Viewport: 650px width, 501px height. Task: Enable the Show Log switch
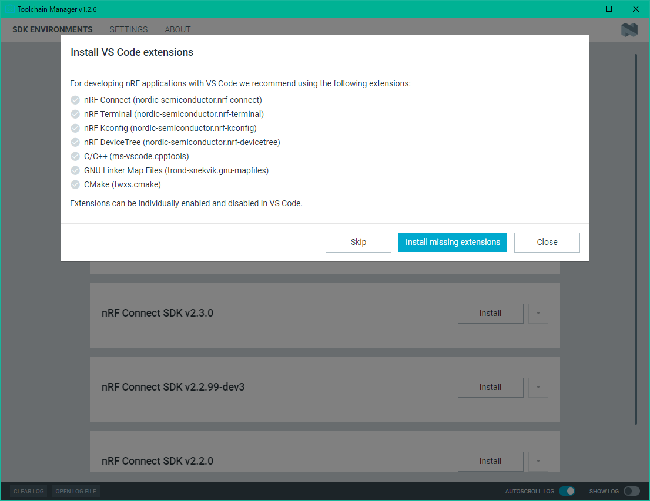point(631,491)
